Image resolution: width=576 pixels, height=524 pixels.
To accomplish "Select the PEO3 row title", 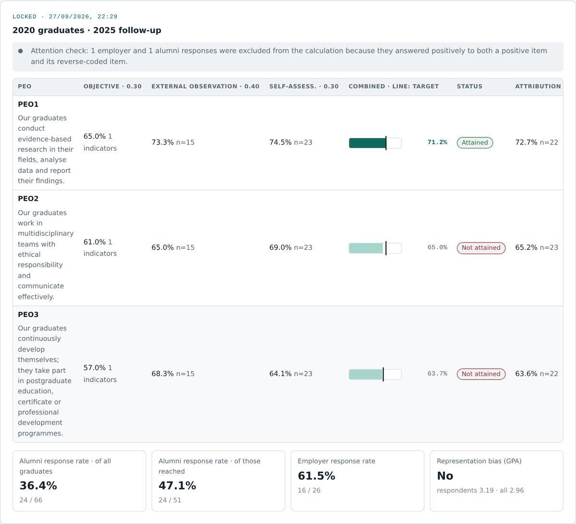I will 28,315.
